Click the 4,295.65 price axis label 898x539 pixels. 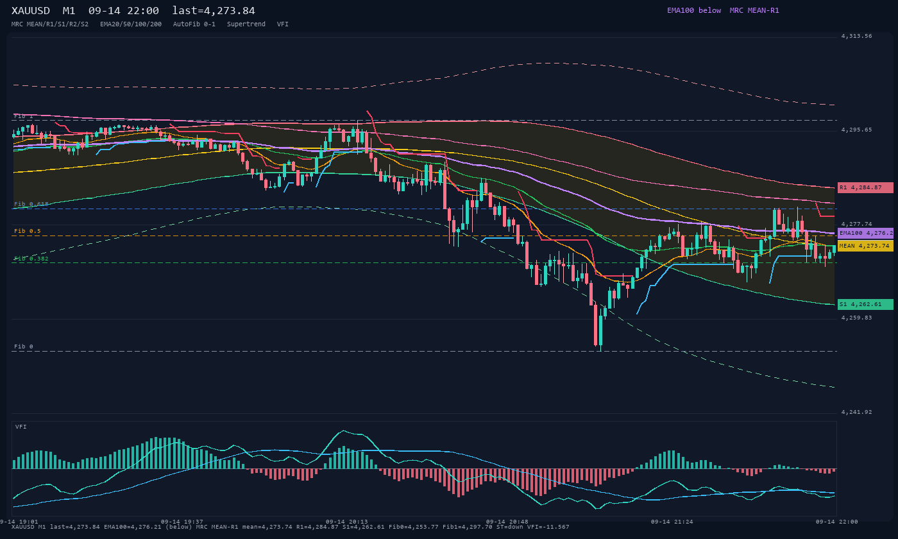coord(856,130)
